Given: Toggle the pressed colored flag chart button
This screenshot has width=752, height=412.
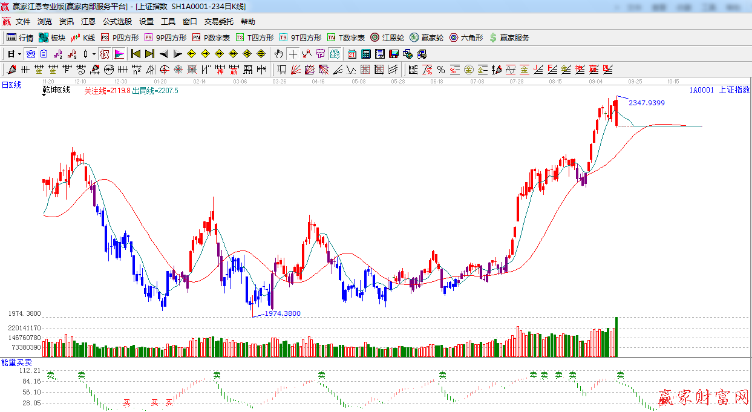Looking at the screenshot, I should click(x=119, y=54).
